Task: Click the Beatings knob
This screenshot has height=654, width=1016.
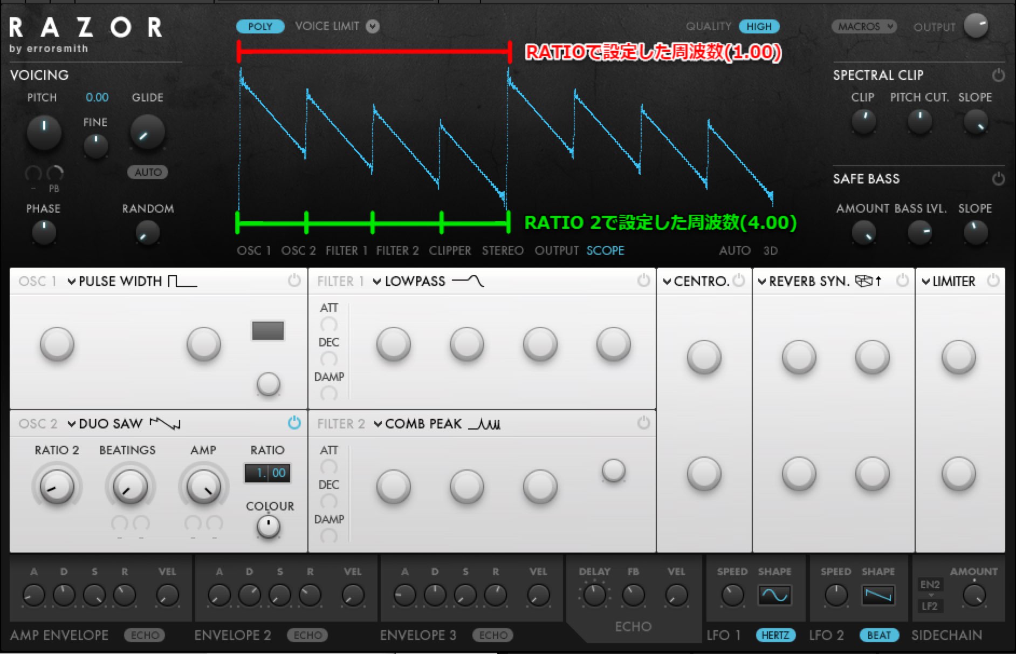Action: [x=130, y=486]
